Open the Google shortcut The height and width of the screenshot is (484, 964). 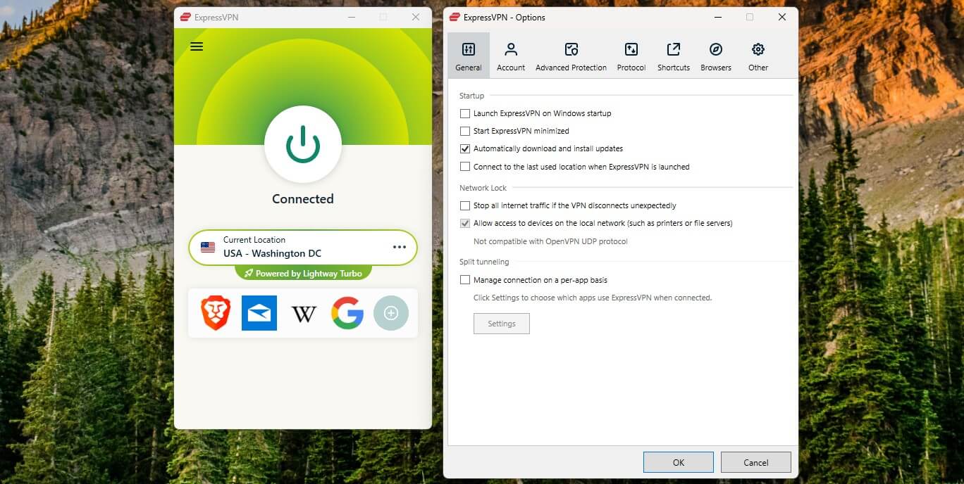click(x=347, y=313)
